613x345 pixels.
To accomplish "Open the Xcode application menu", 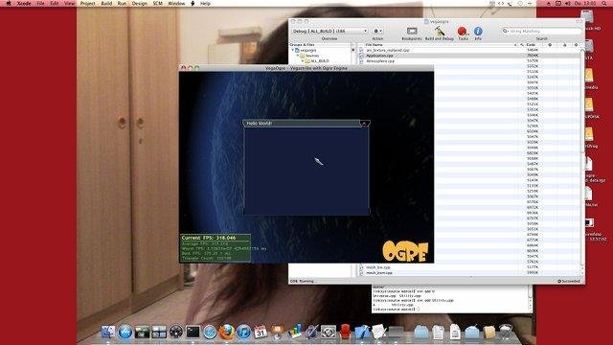I will (24, 3).
